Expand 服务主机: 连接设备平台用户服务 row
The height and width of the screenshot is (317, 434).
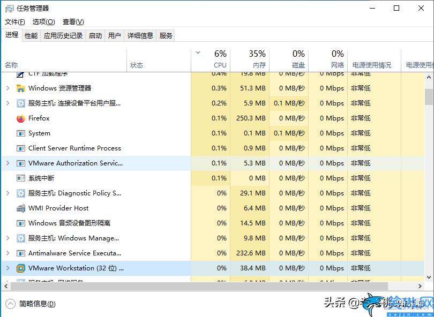click(x=8, y=103)
